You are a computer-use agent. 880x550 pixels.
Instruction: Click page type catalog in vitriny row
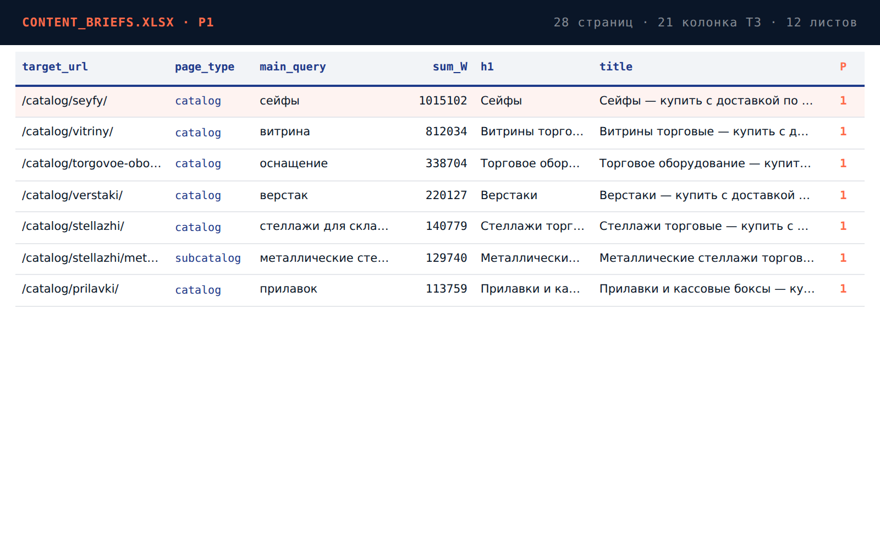point(198,132)
